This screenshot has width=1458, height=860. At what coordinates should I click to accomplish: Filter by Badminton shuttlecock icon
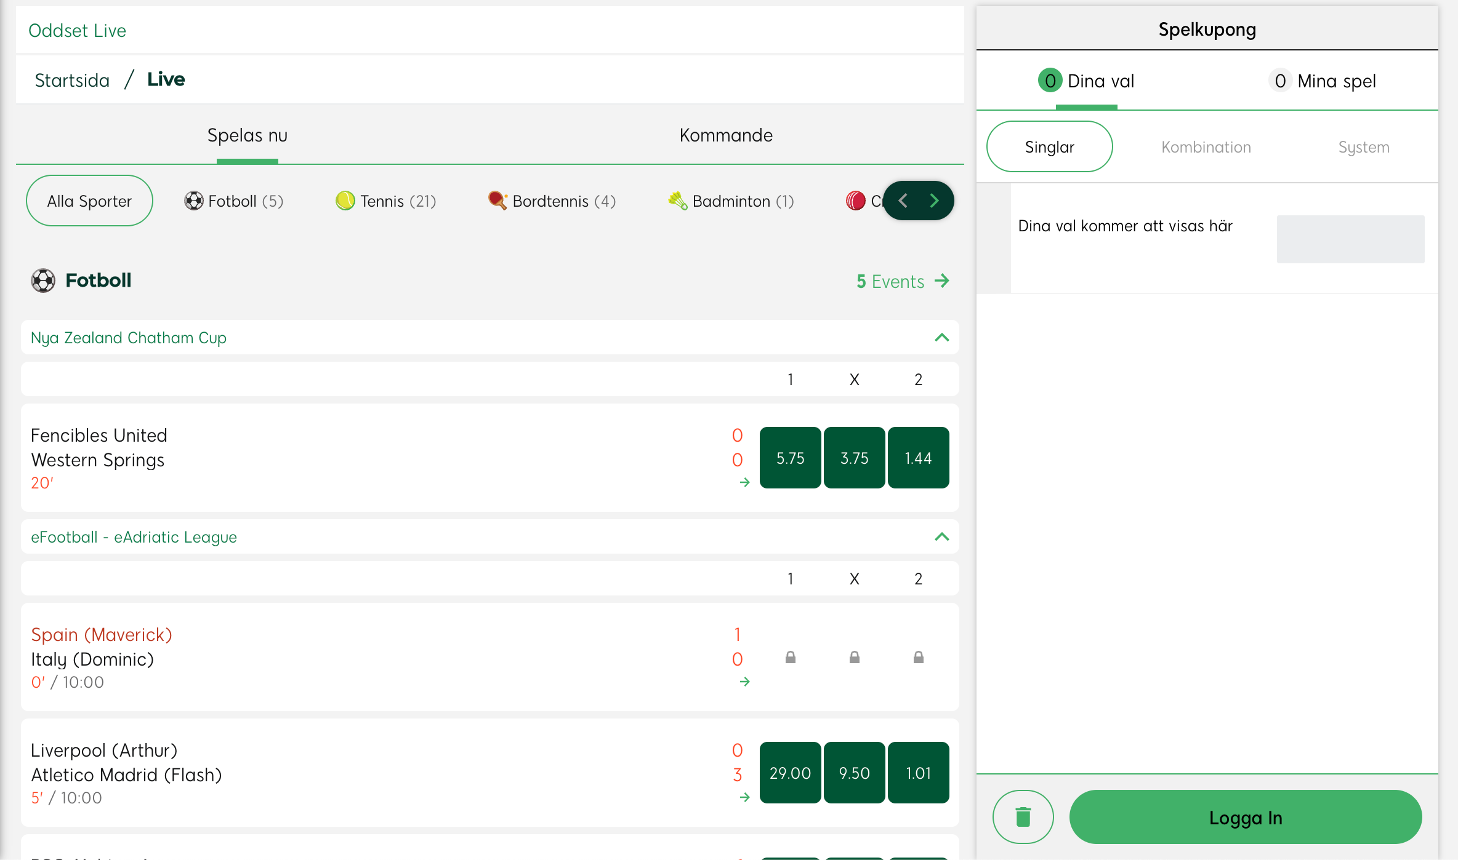point(678,201)
